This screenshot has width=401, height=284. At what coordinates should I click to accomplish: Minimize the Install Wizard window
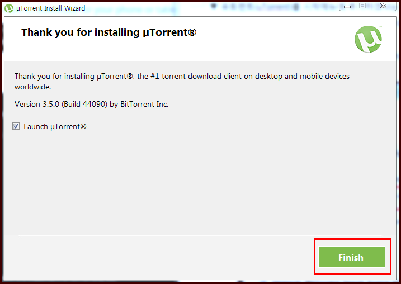[347, 6]
